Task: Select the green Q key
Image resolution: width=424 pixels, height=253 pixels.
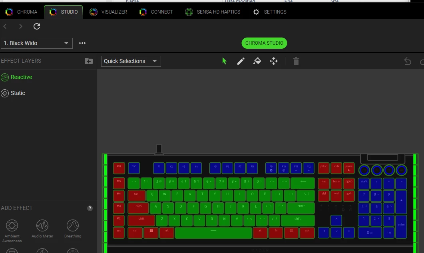Action: coord(152,196)
